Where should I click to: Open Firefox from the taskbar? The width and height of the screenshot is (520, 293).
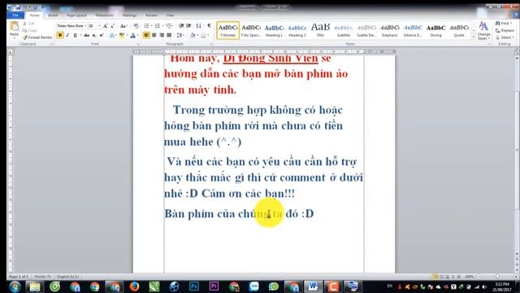pyautogui.click(x=134, y=286)
